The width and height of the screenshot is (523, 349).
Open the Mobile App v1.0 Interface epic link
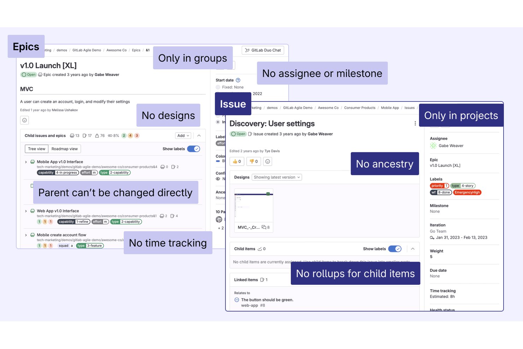coord(60,162)
